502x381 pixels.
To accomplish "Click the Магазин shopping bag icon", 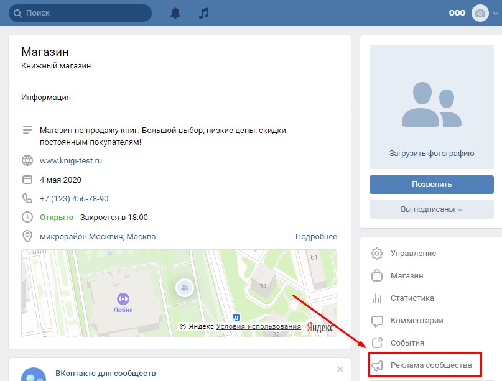I will (x=377, y=275).
